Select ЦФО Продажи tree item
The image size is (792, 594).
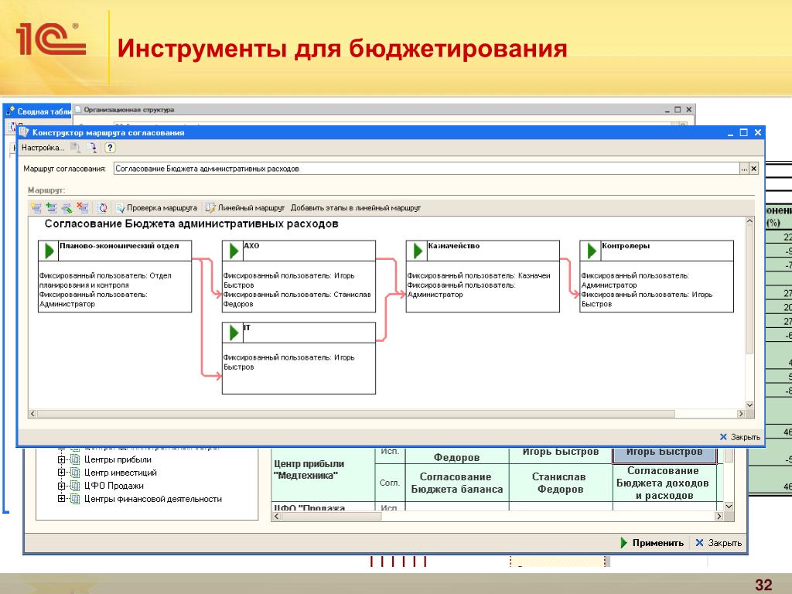[114, 486]
